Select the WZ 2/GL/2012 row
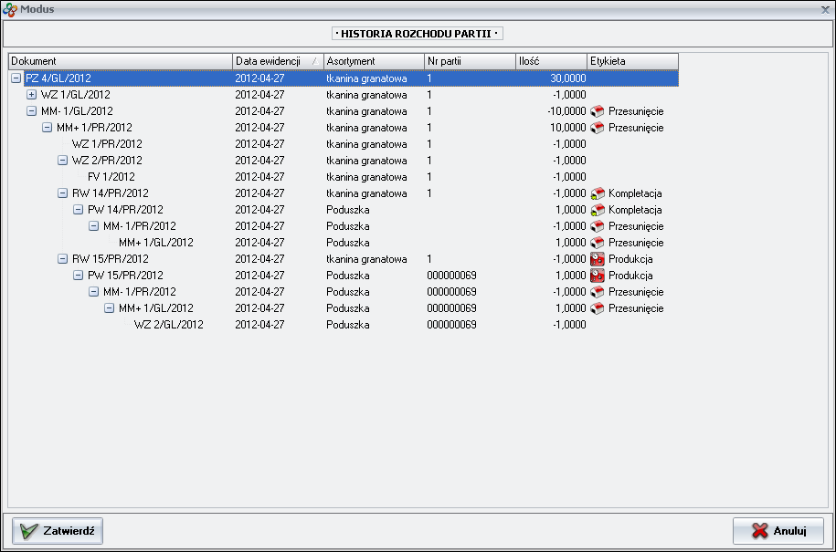This screenshot has height=552, width=836. pos(168,325)
